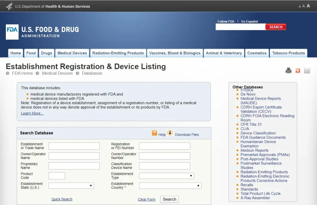Open the Postmarket Surveillance Studies link

pyautogui.click(x=261, y=165)
